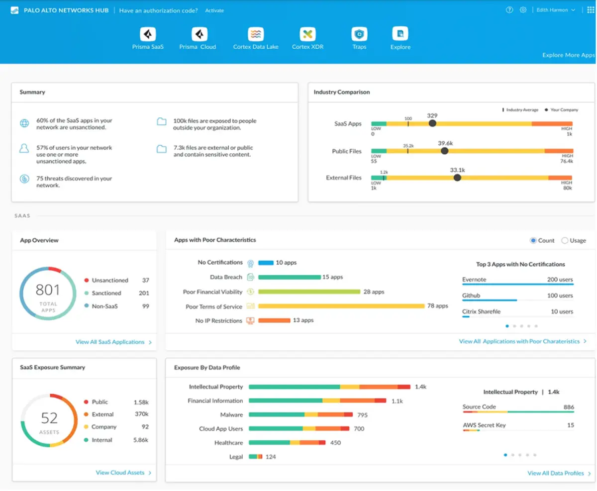The width and height of the screenshot is (597, 491).
Task: Open the help question mark icon
Action: (509, 10)
